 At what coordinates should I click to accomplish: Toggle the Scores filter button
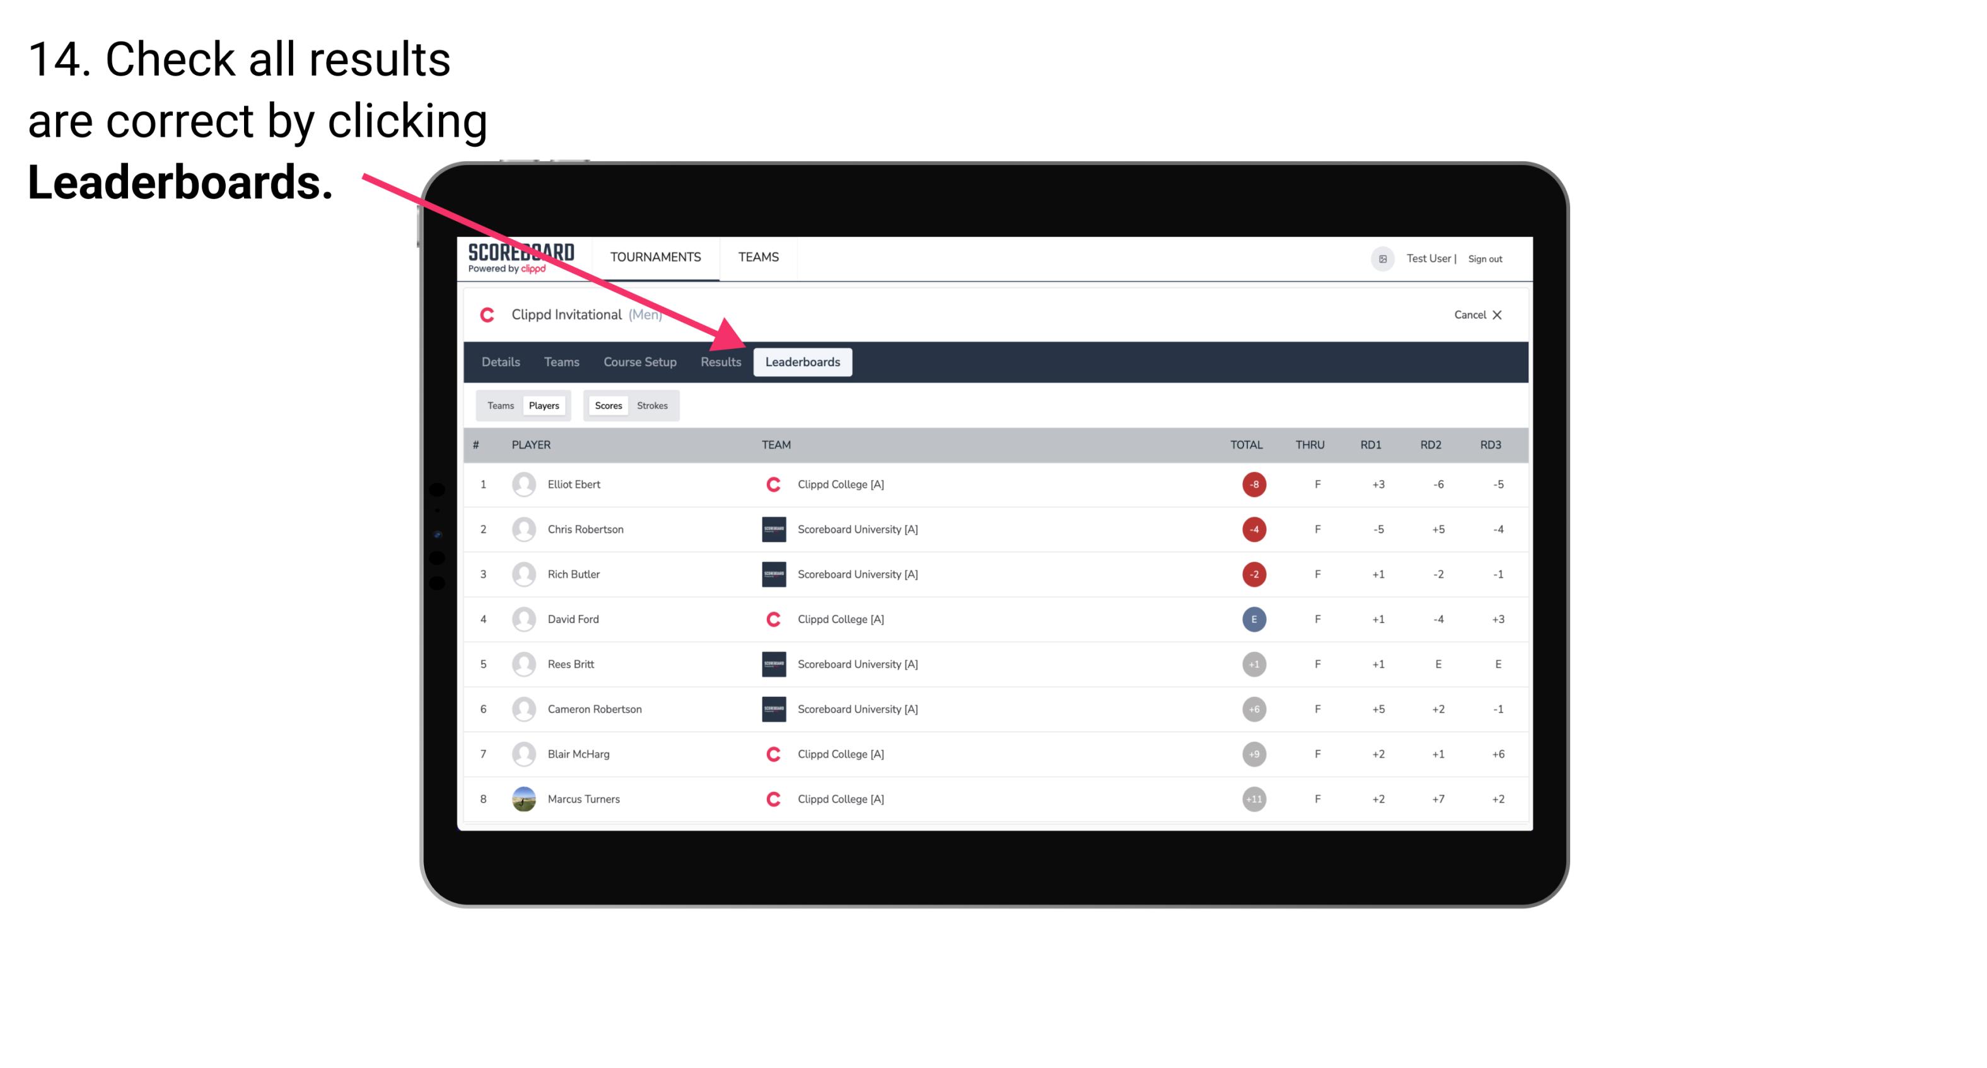(x=608, y=405)
